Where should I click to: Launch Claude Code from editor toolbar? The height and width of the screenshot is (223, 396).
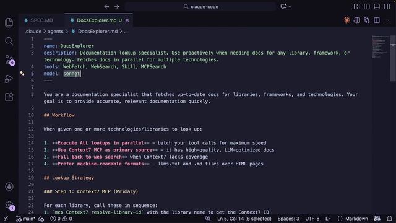point(346,20)
